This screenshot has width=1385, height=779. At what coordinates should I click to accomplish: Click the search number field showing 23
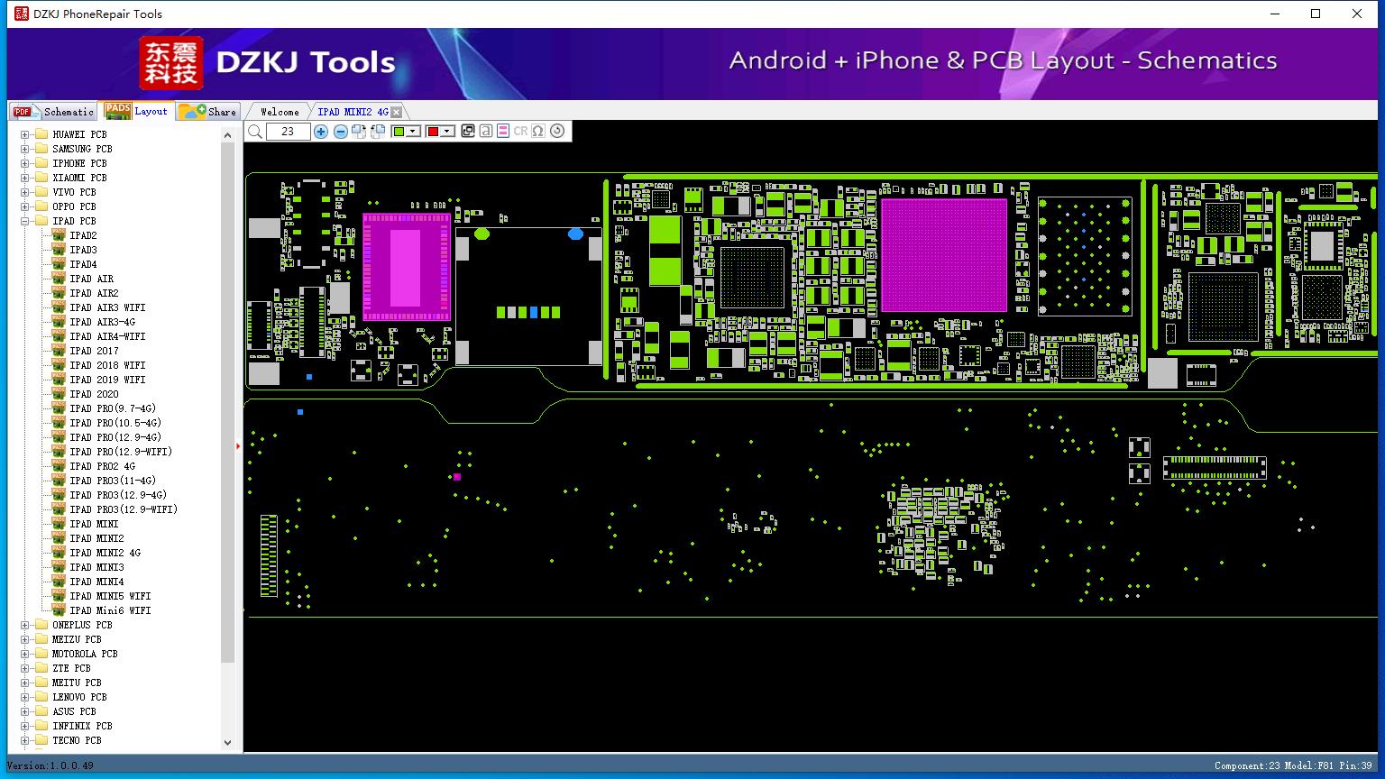pyautogui.click(x=289, y=132)
